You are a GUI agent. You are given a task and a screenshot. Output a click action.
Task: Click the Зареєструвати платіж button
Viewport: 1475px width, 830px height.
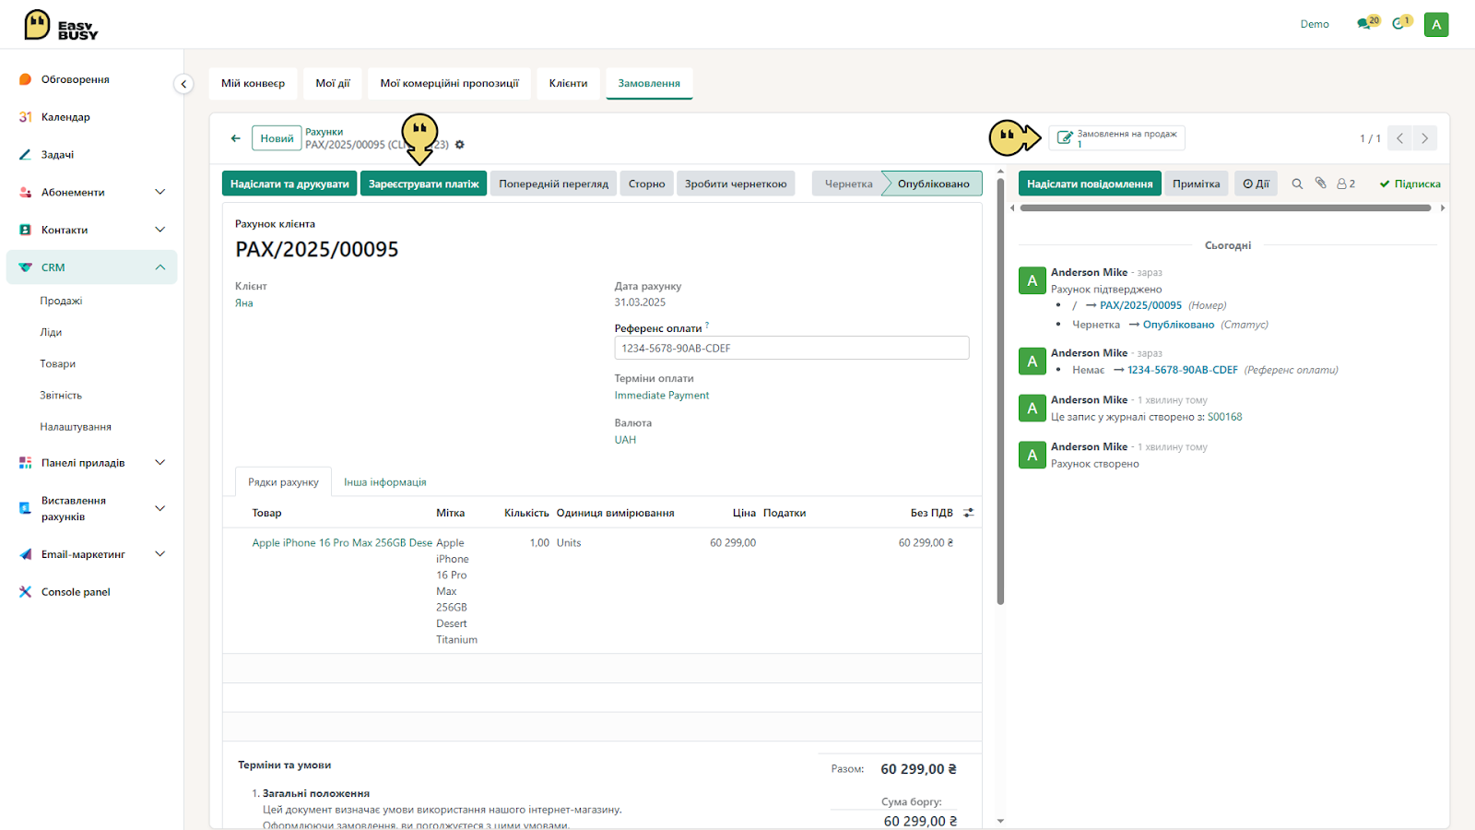pyautogui.click(x=424, y=184)
